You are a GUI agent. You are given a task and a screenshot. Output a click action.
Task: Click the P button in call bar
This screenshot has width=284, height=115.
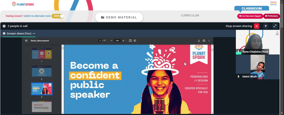coord(266,26)
